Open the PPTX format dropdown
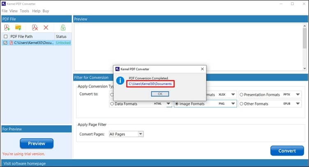 pos(298,95)
